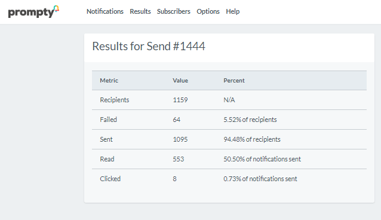Select the Recipients row label

pyautogui.click(x=115, y=100)
